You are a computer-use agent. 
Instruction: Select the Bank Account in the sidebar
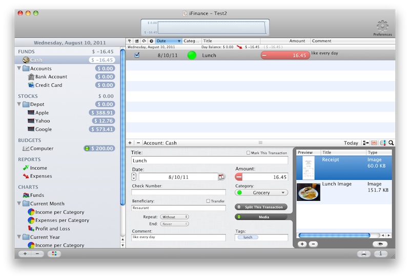click(51, 77)
